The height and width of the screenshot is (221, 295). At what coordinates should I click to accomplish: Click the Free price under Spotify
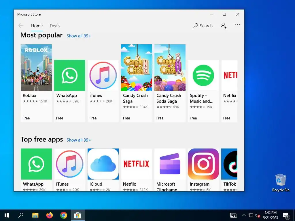[x=193, y=118]
